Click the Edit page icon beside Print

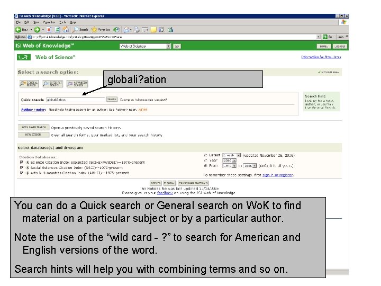(x=145, y=30)
